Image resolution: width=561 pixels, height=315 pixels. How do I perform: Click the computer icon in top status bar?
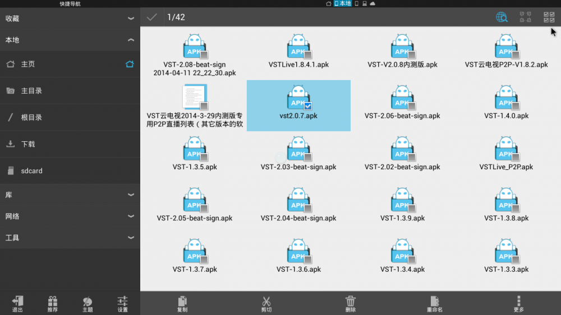coord(365,3)
